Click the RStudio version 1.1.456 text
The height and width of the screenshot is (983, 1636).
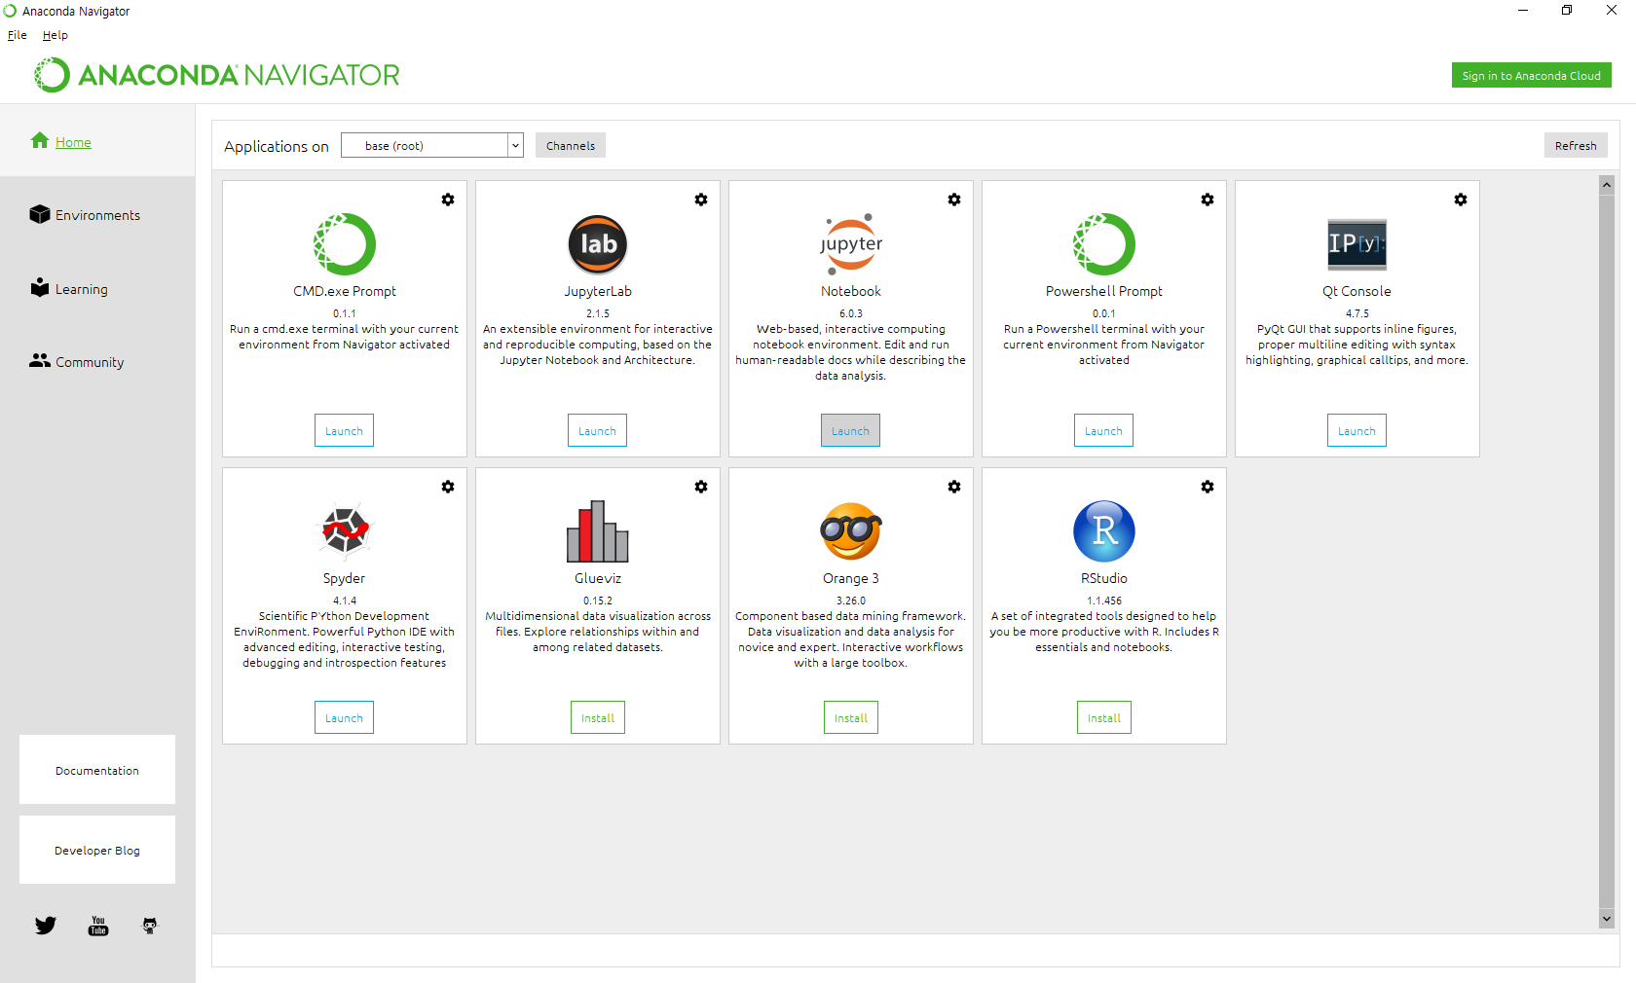tap(1104, 601)
